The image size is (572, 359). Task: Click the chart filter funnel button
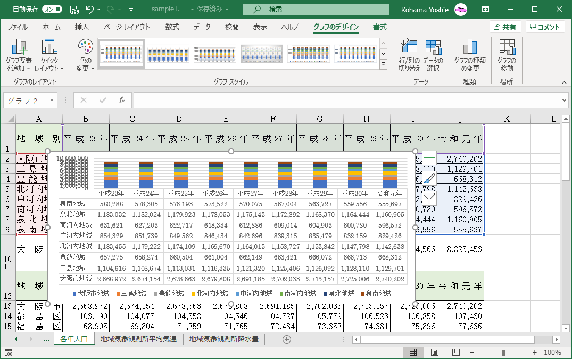tap(429, 198)
